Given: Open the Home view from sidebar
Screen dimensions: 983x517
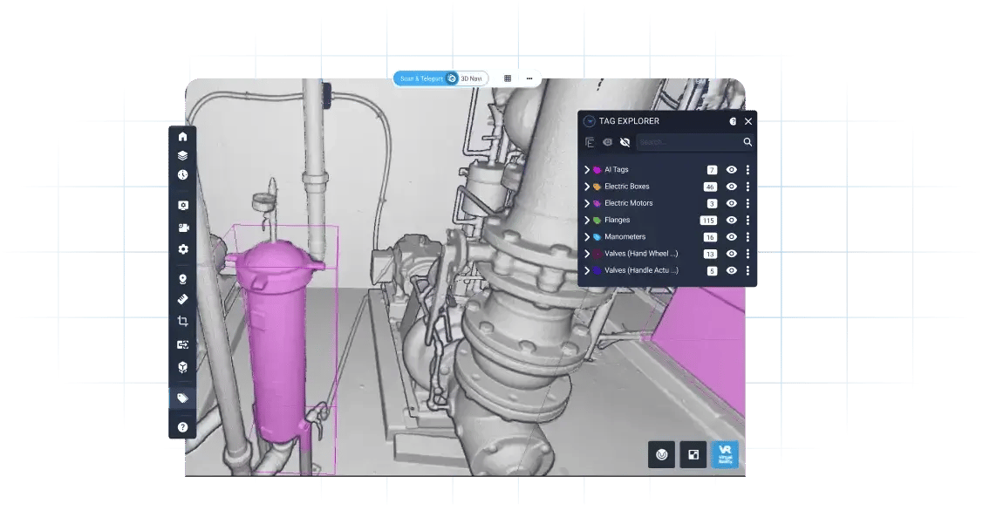Looking at the screenshot, I should point(182,137).
